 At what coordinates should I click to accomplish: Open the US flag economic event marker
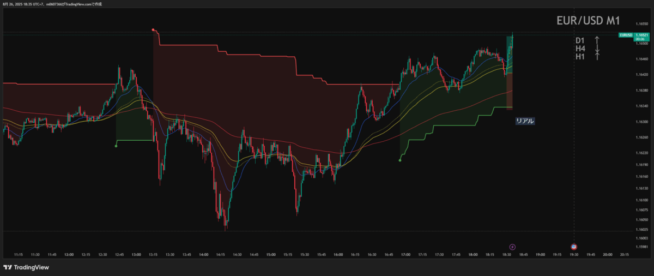pos(574,247)
